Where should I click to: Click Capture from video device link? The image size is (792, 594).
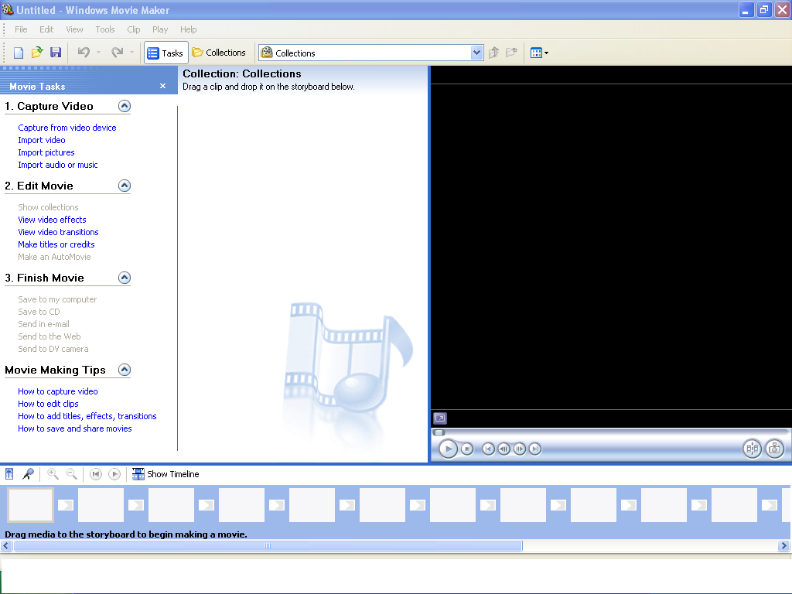67,128
